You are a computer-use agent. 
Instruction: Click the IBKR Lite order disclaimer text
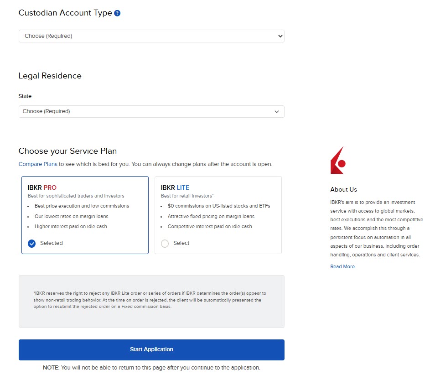(150, 300)
